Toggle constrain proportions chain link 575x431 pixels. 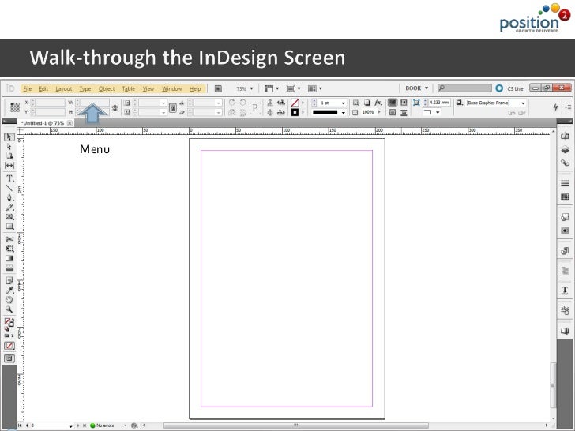(115, 107)
